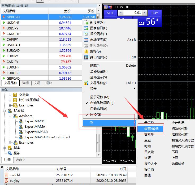Viewport: 195px width, 185px height.
Task: Click the 113 56 buy price button
Action: point(150,22)
